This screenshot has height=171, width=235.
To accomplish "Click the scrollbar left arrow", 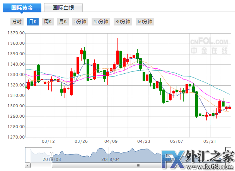I will click(x=27, y=165).
